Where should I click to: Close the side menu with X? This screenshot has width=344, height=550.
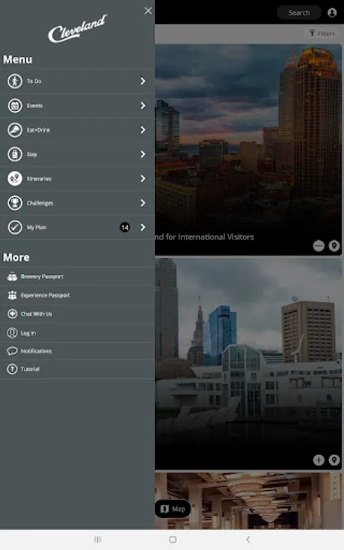click(x=148, y=11)
